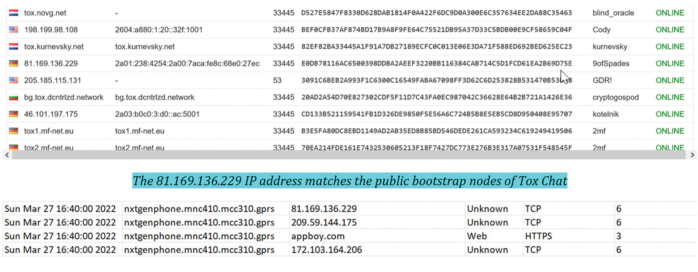Select IPv6 address 2a03:b0c0:3:d0::ac:5001
This screenshot has width=698, height=272.
(x=157, y=114)
